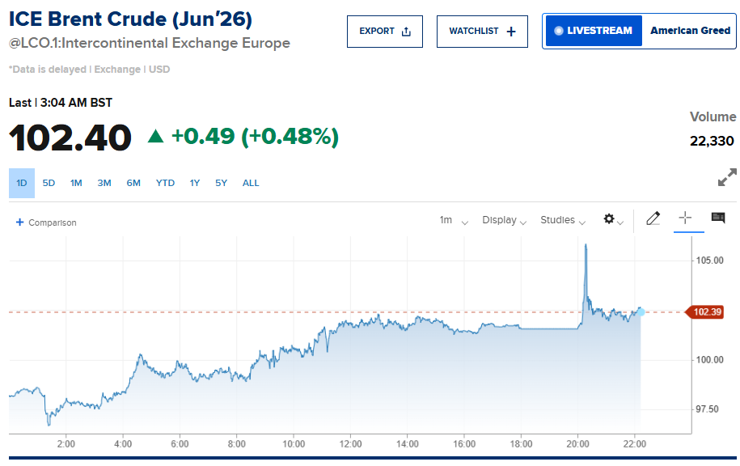Switch to the 5D range
The image size is (740, 466).
pos(49,183)
